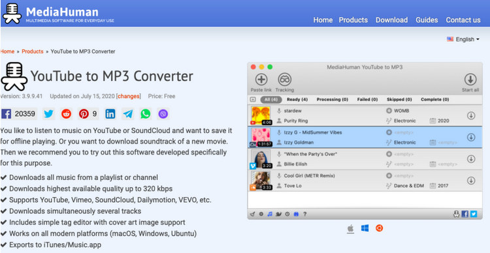Image resolution: width=490 pixels, height=253 pixels.
Task: Open Contact us in the top navigation
Action: (463, 20)
